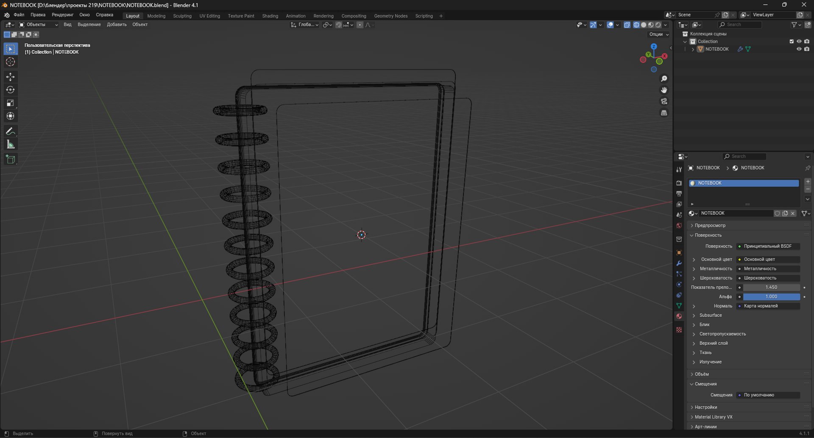The height and width of the screenshot is (438, 814).
Task: Click the properties panel Search field
Action: (x=744, y=156)
